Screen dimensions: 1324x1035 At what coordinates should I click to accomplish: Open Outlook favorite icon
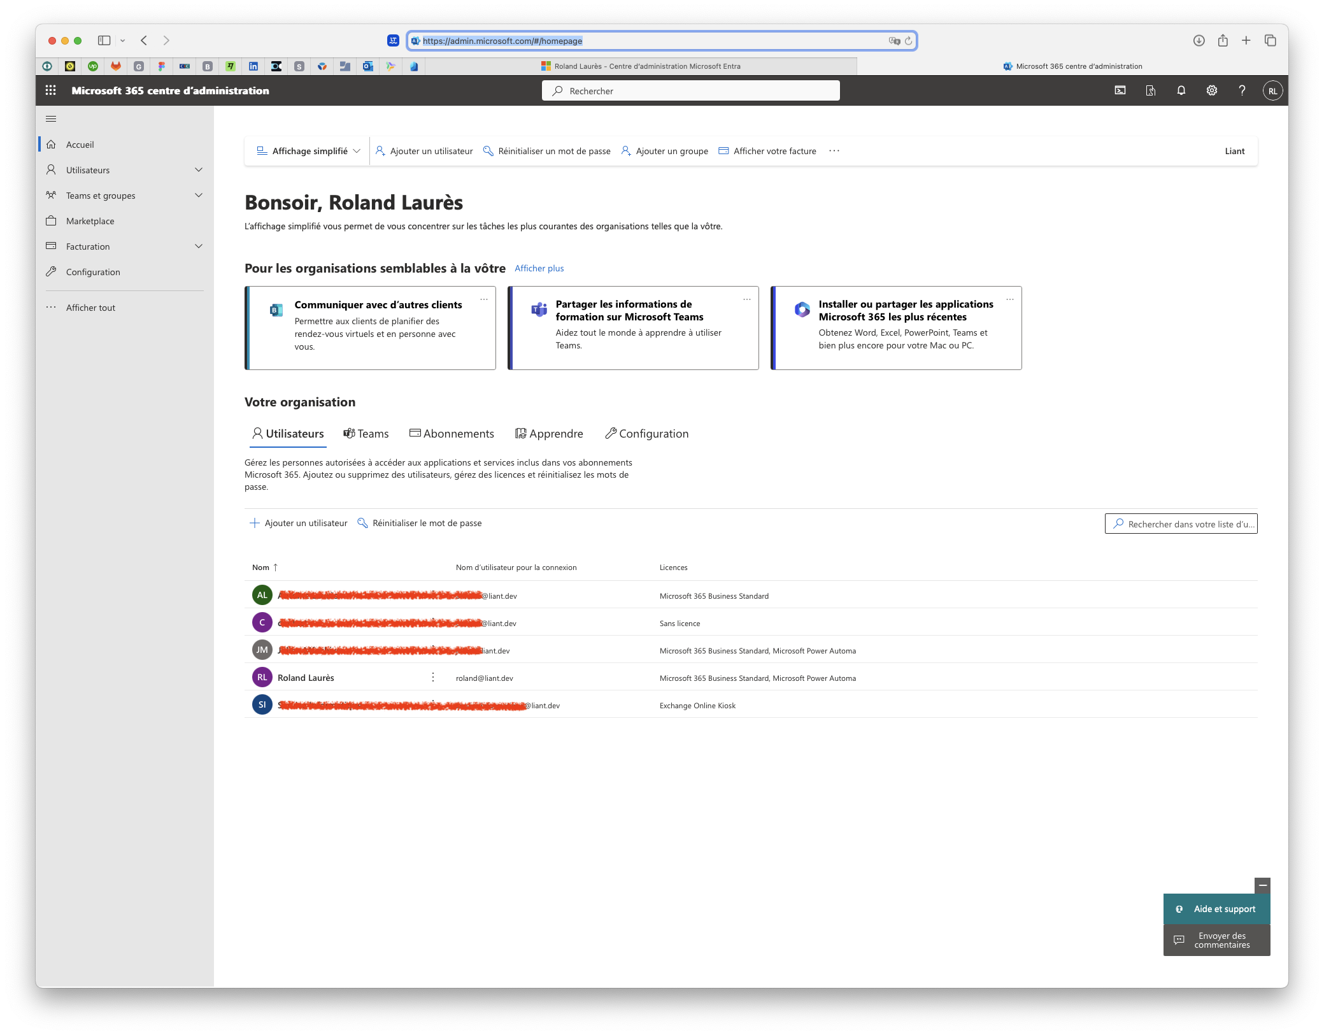coord(368,66)
